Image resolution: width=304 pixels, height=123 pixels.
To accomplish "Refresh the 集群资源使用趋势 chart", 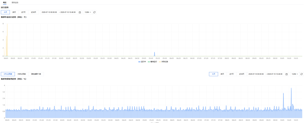I will [301, 74].
